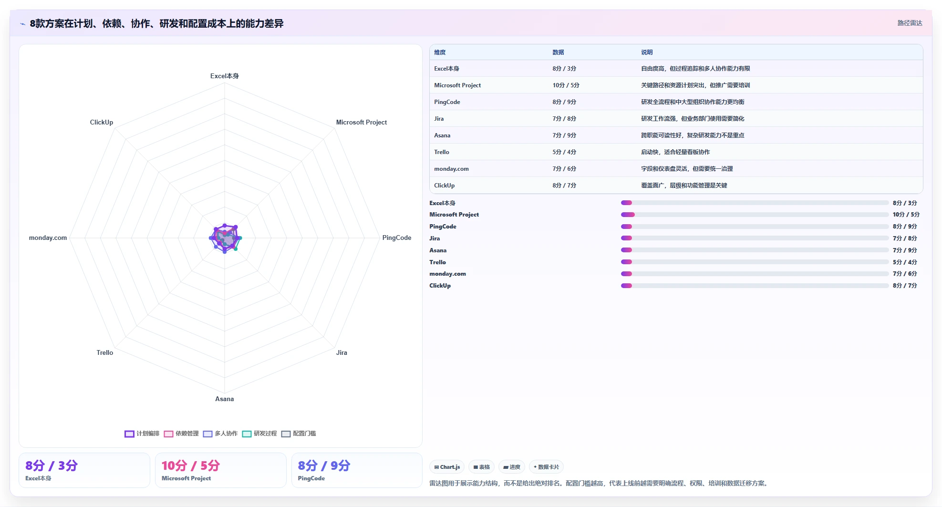Viewport: 942px width, 507px height.
Task: Click the Jira radar axis label
Action: tap(342, 352)
